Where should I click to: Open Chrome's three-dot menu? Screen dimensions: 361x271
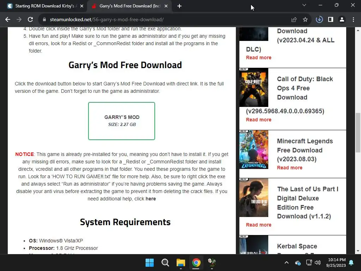(353, 20)
